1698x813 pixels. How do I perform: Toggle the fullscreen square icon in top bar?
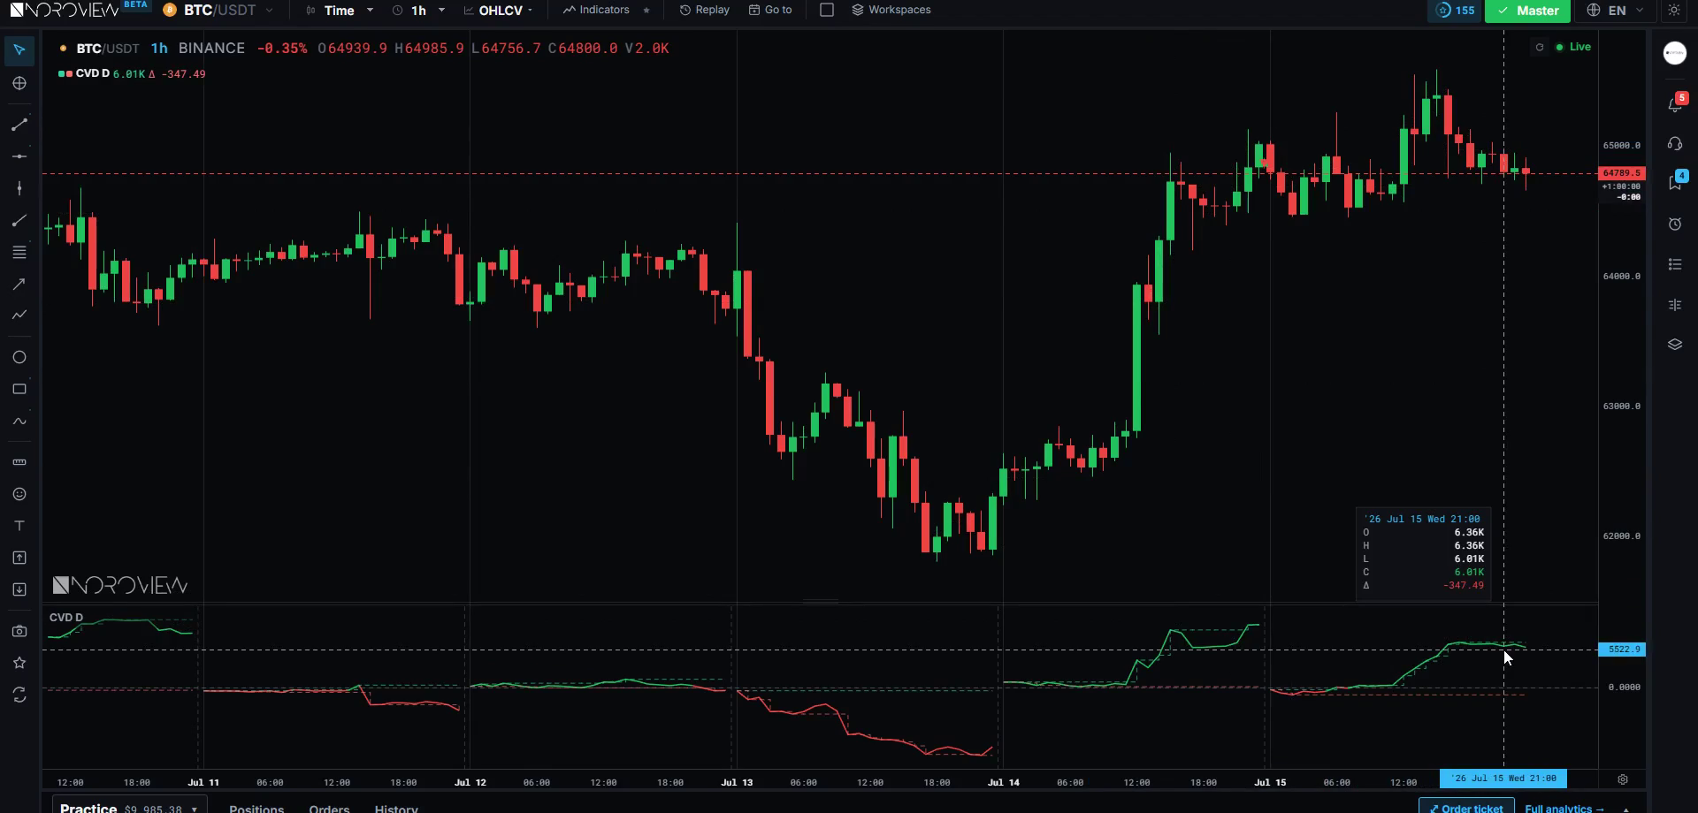click(827, 10)
